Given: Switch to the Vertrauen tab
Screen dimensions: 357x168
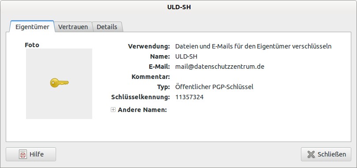Looking at the screenshot, I should tap(73, 27).
